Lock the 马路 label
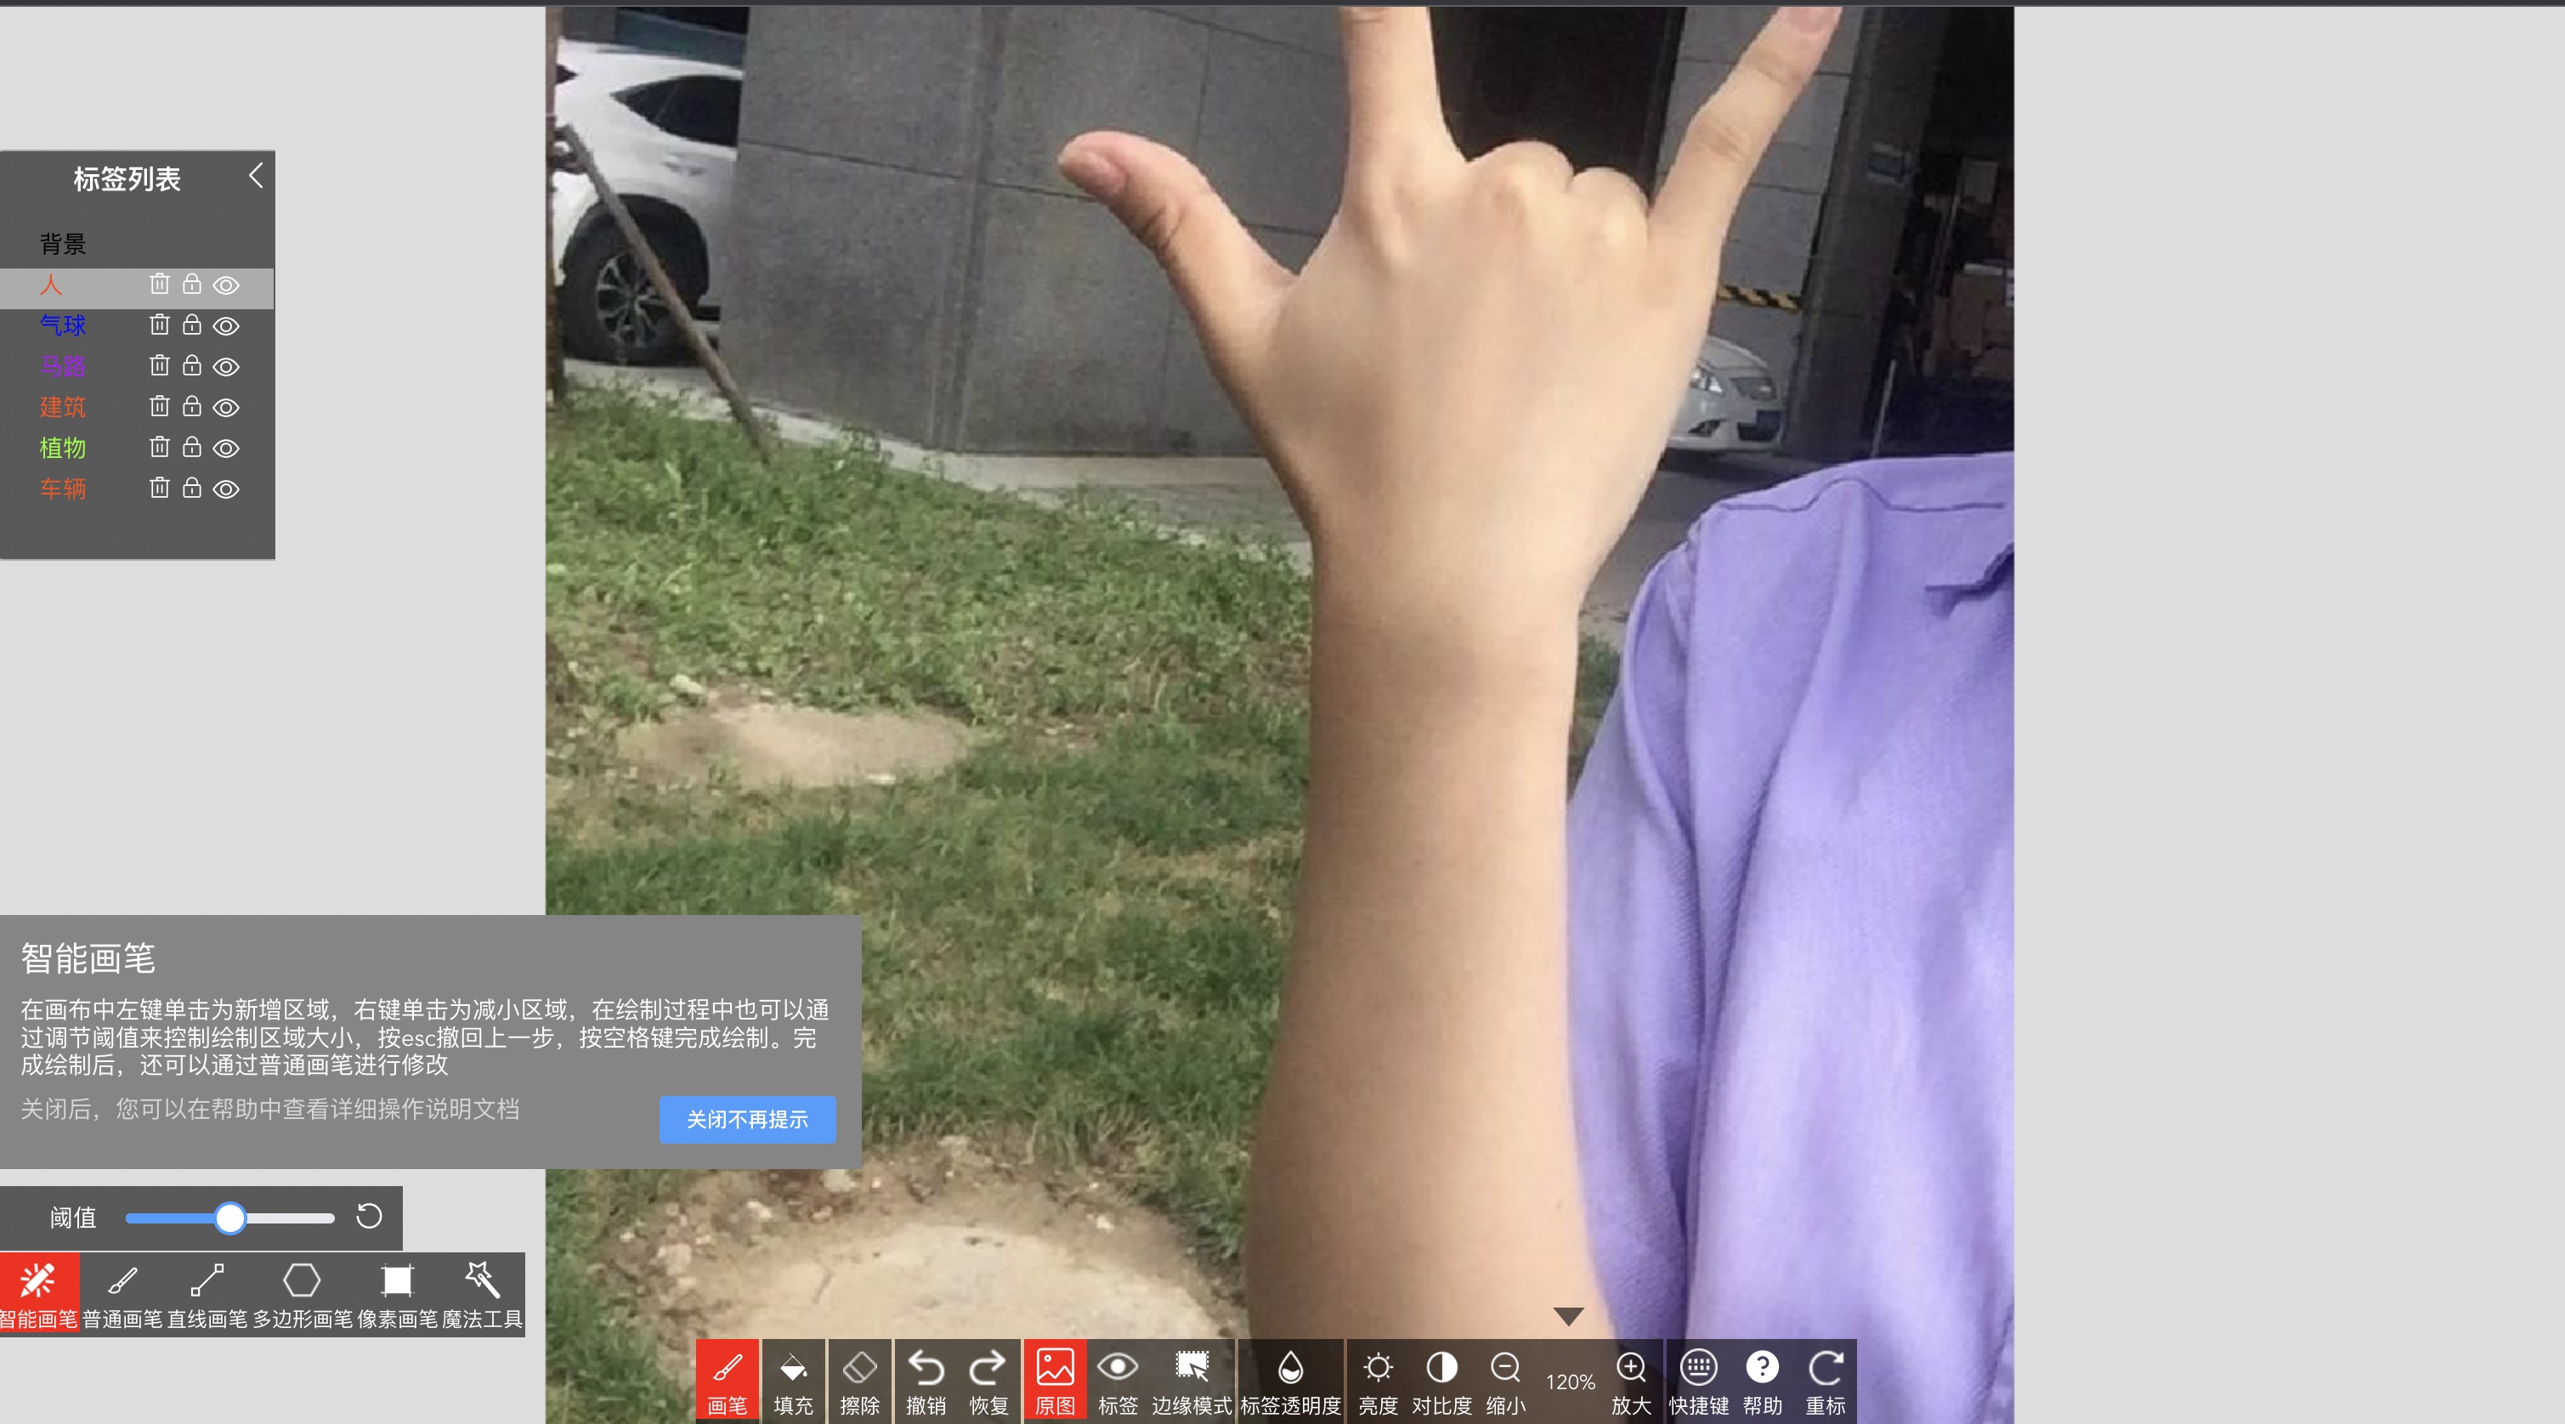The height and width of the screenshot is (1424, 2565). [192, 365]
